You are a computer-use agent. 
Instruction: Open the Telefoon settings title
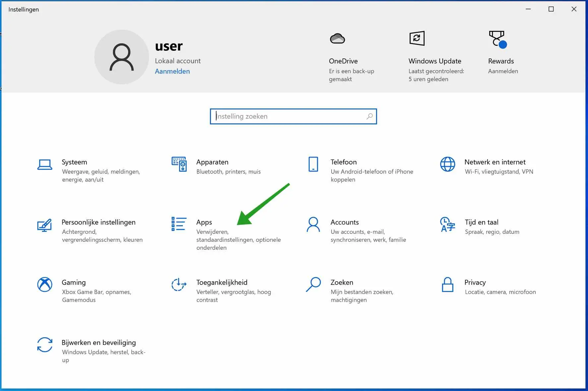click(x=344, y=162)
